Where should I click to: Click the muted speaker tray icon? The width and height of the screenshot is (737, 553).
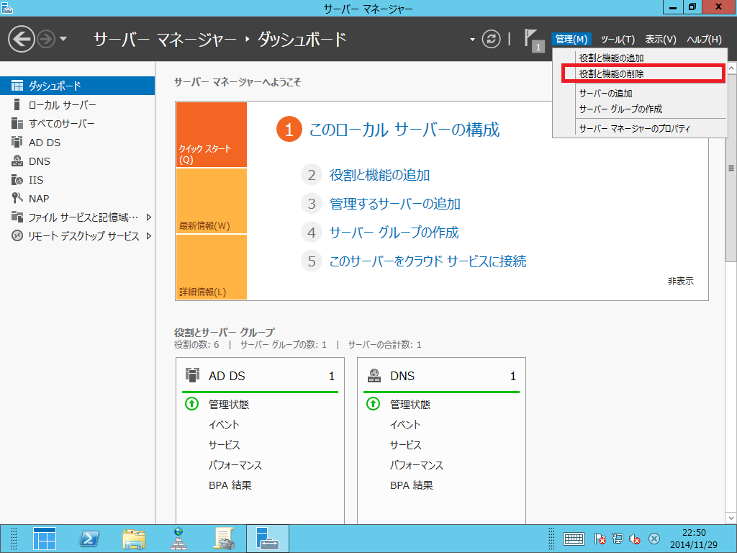pos(635,539)
